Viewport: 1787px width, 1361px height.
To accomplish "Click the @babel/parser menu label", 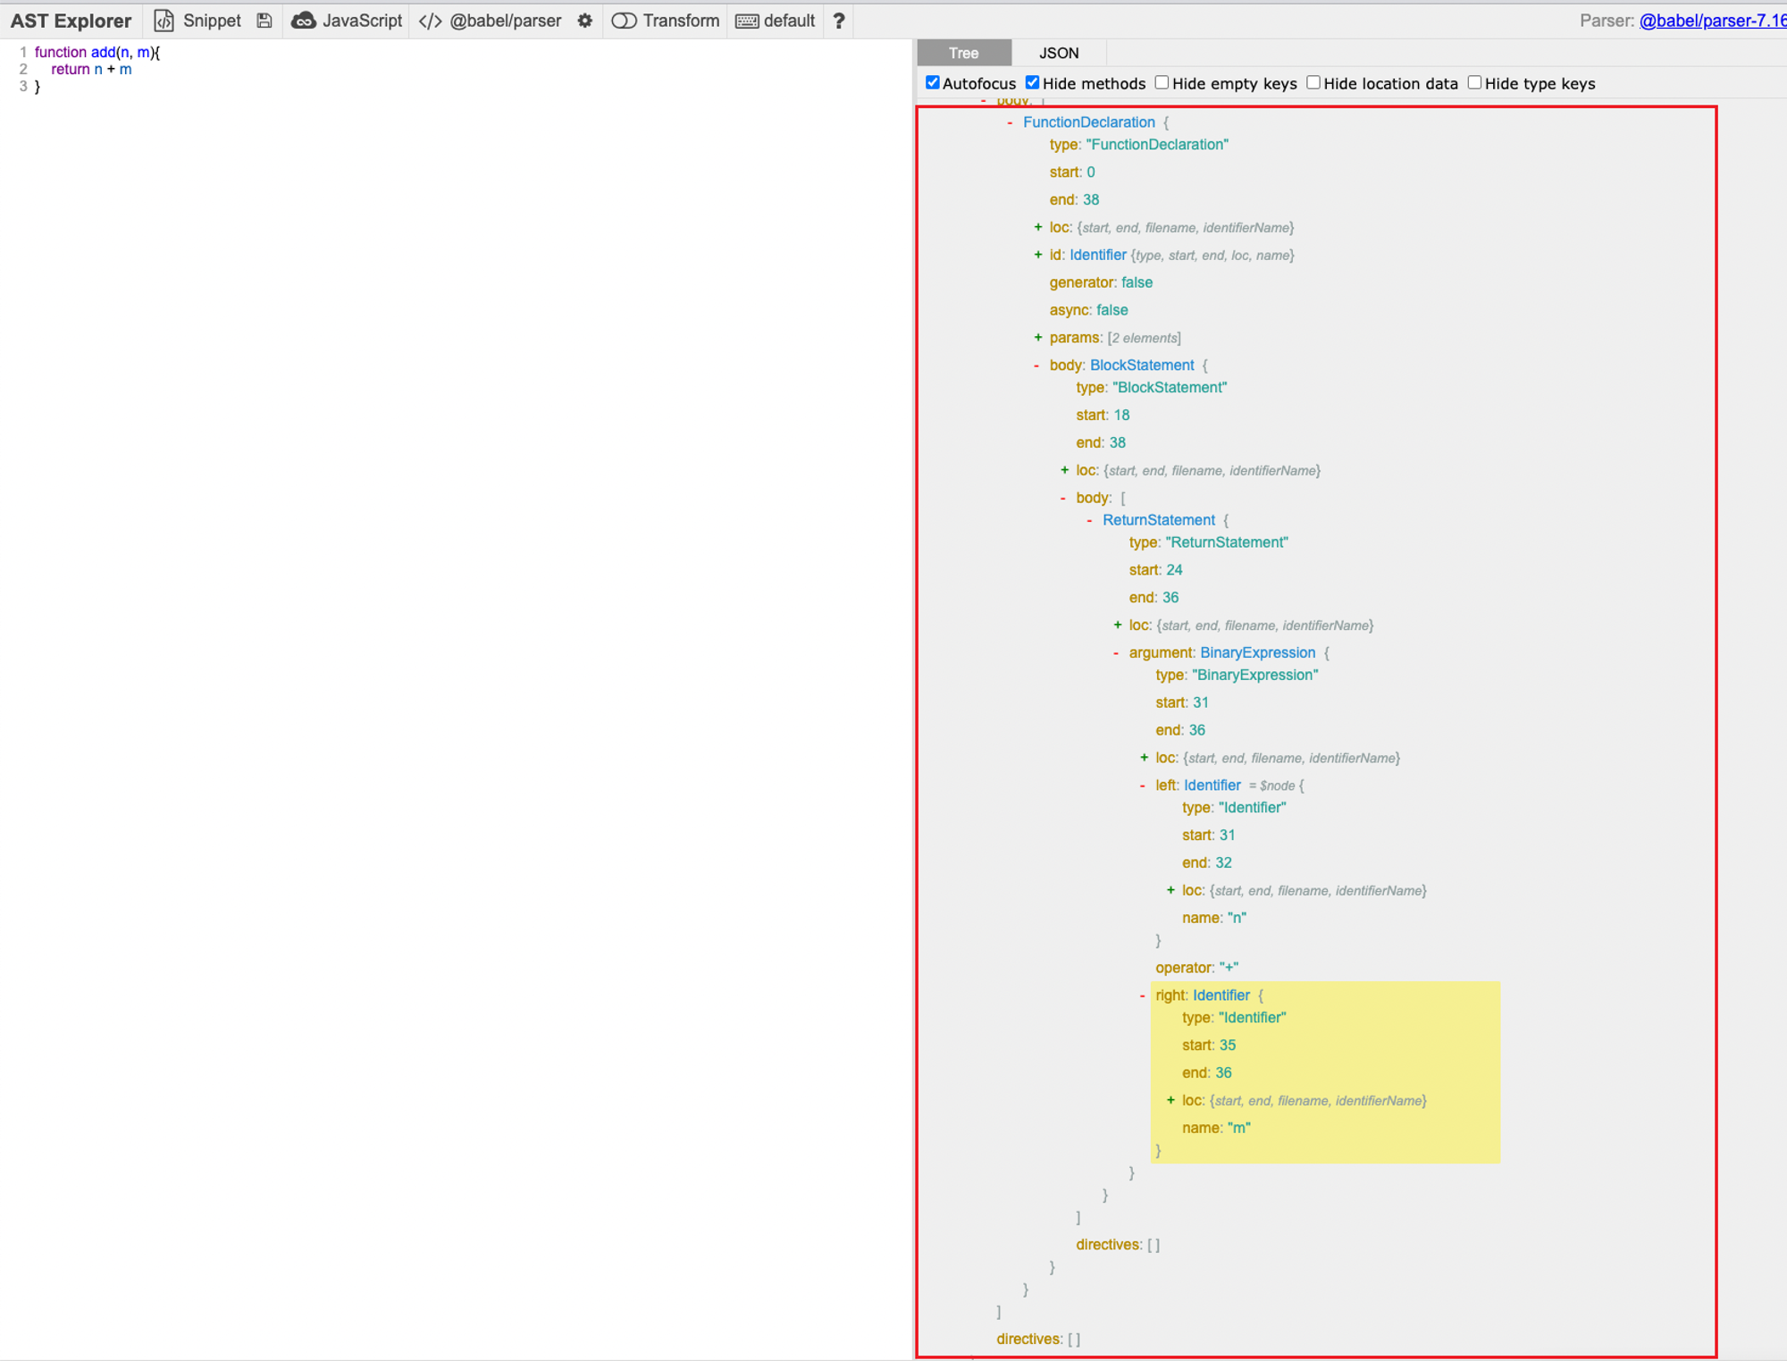I will [x=506, y=21].
